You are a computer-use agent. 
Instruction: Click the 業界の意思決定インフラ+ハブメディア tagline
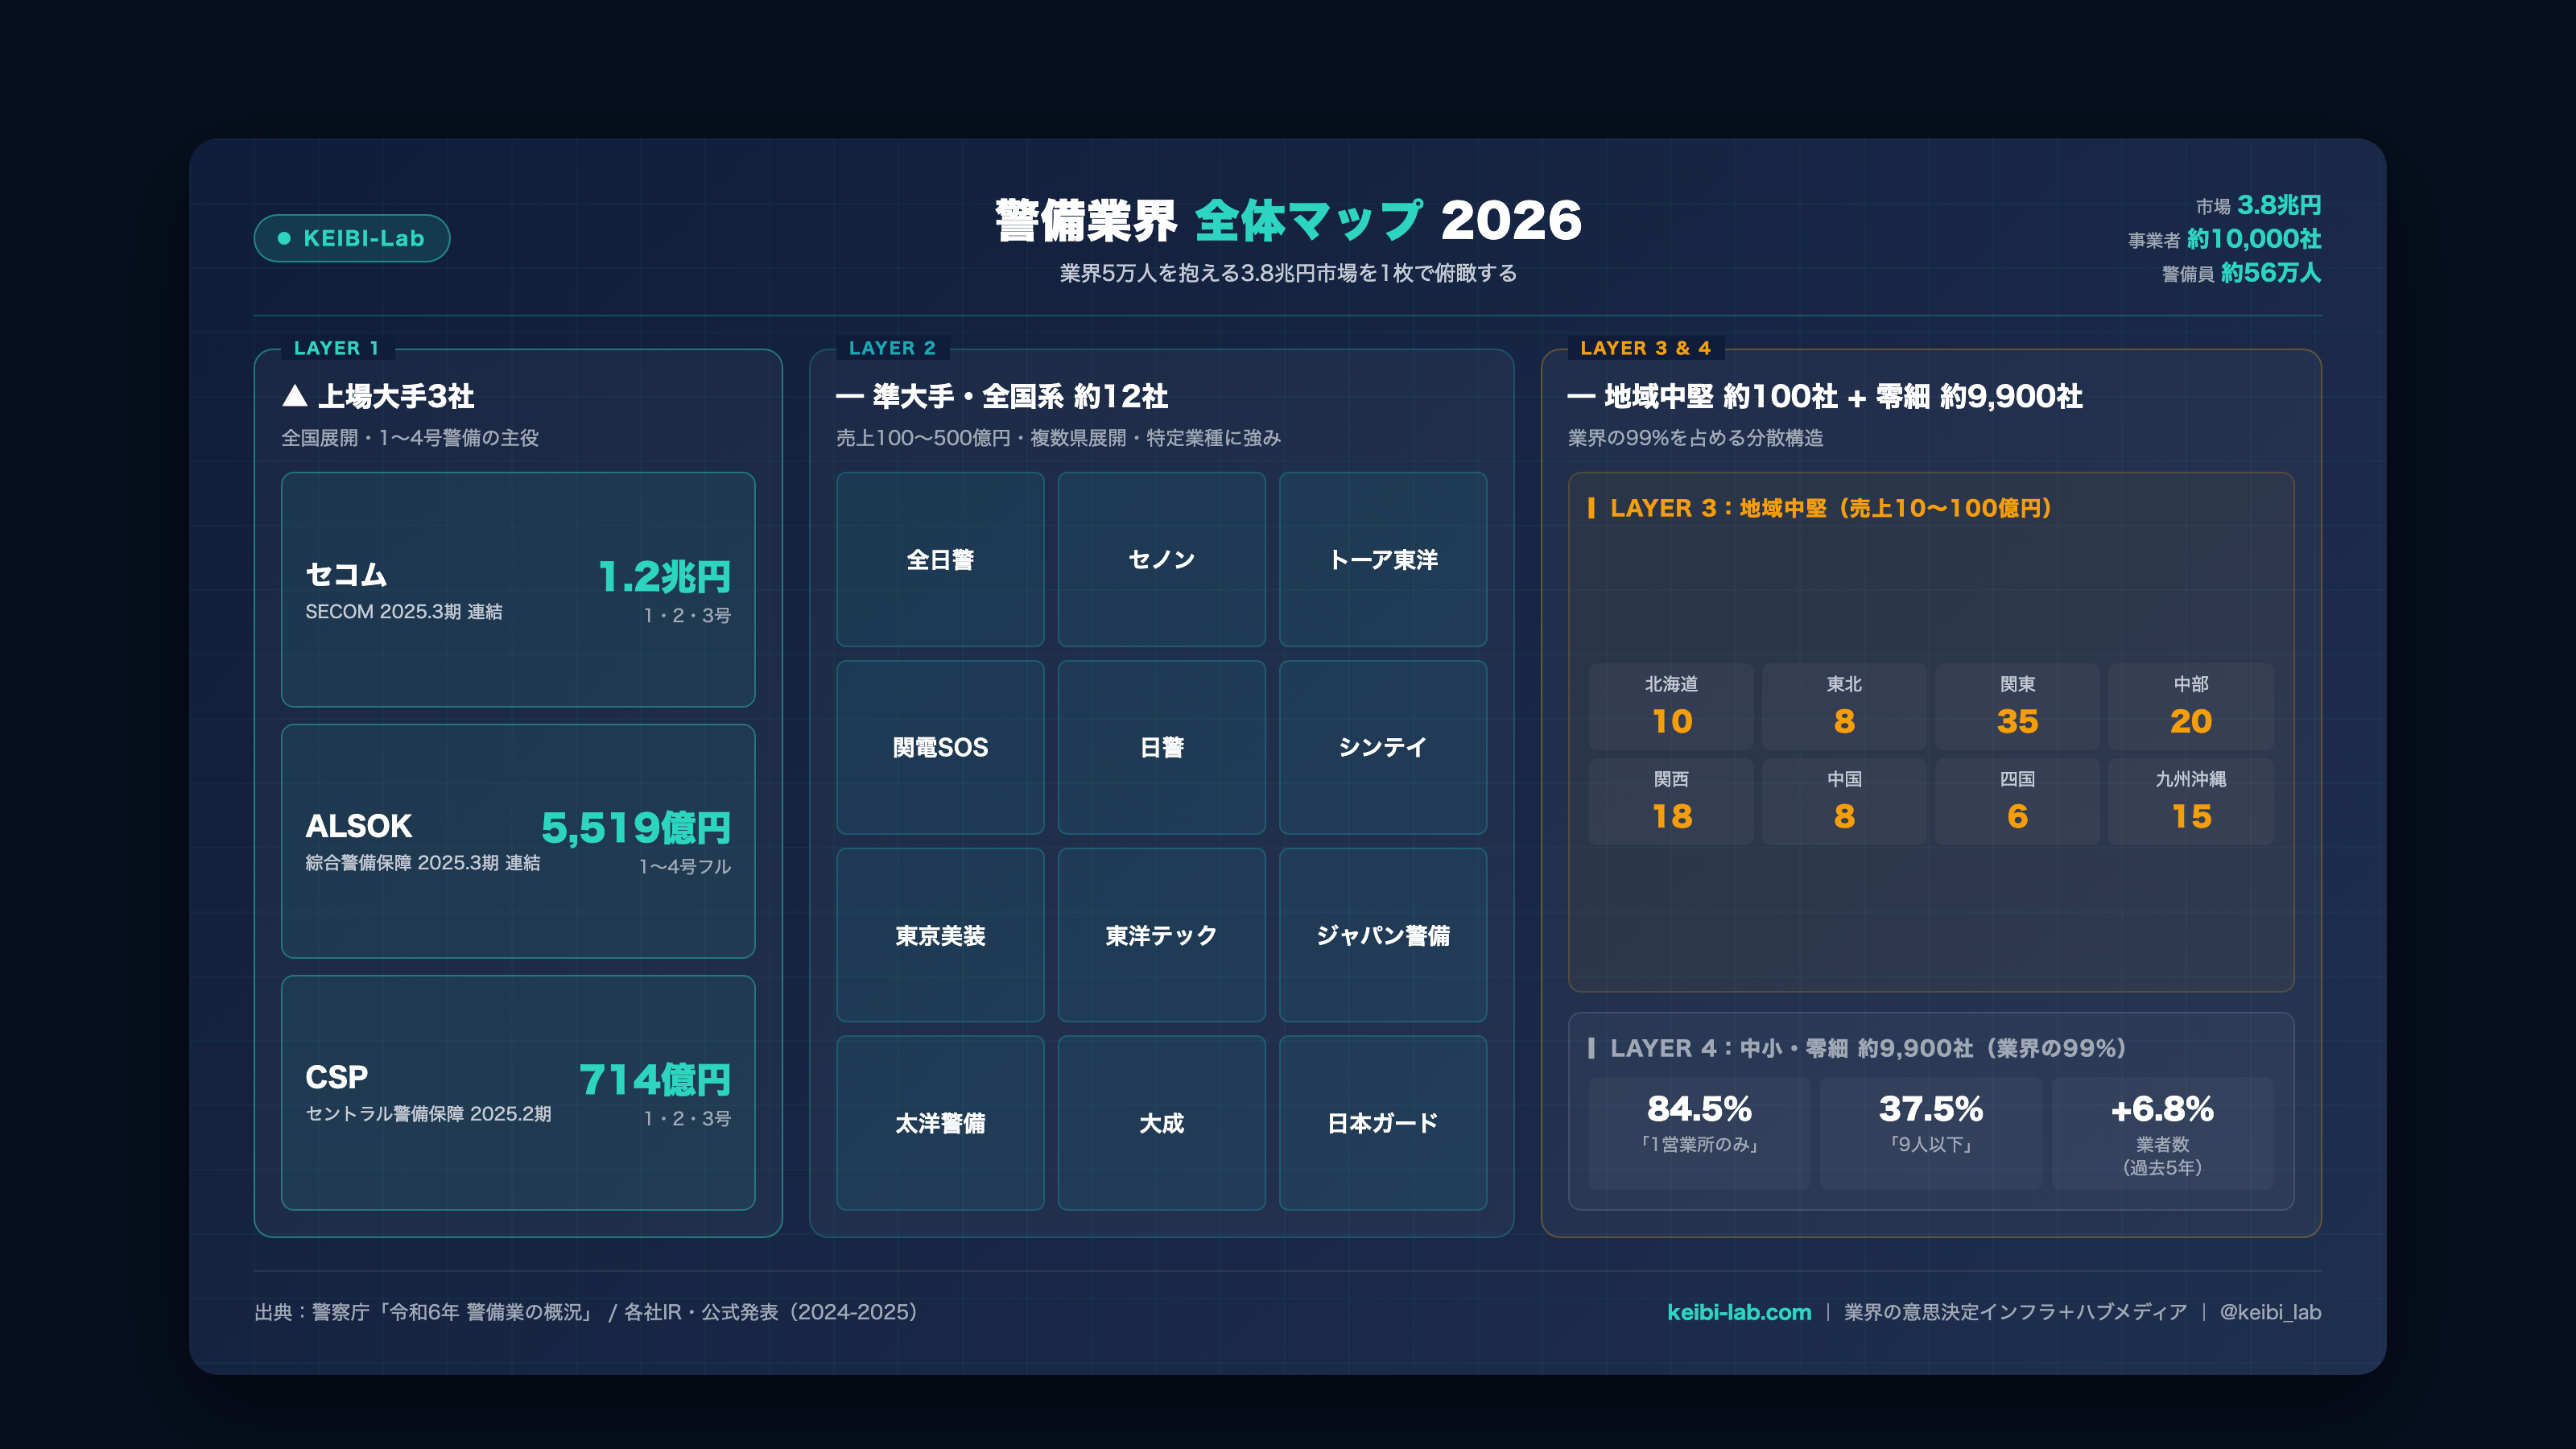[2015, 1312]
